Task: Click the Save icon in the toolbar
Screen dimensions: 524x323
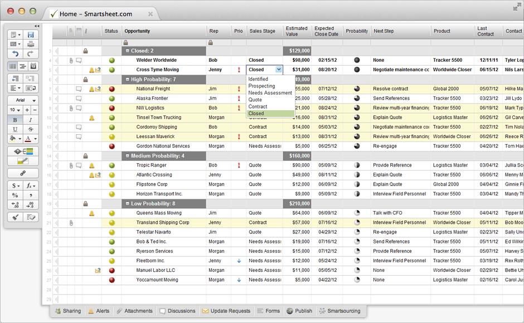Action: point(31,35)
